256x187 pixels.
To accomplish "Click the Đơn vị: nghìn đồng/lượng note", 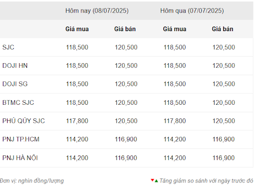I will (32, 181).
